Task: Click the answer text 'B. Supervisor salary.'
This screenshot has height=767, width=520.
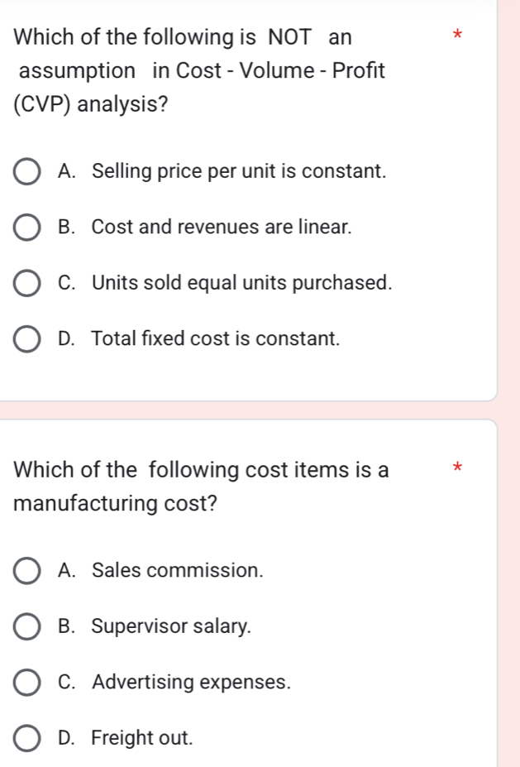Action: pyautogui.click(x=155, y=627)
